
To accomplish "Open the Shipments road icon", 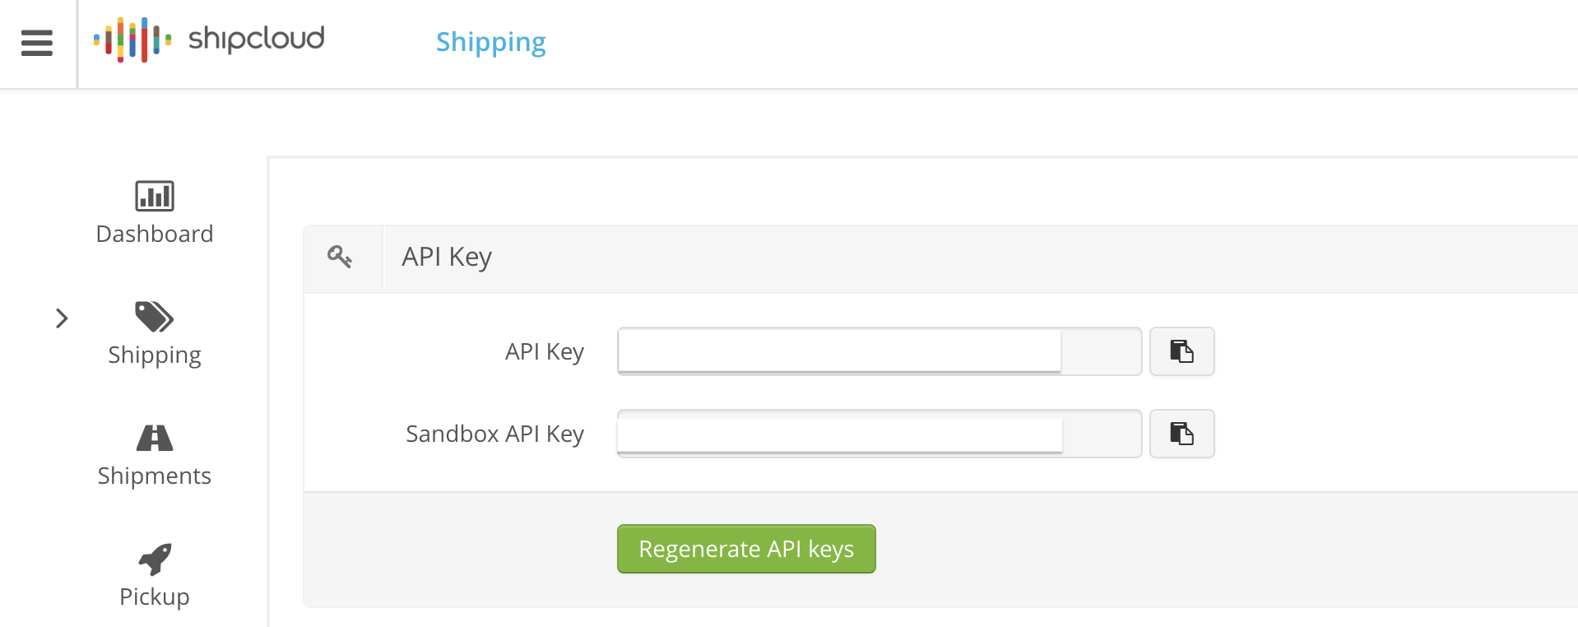I will (155, 438).
